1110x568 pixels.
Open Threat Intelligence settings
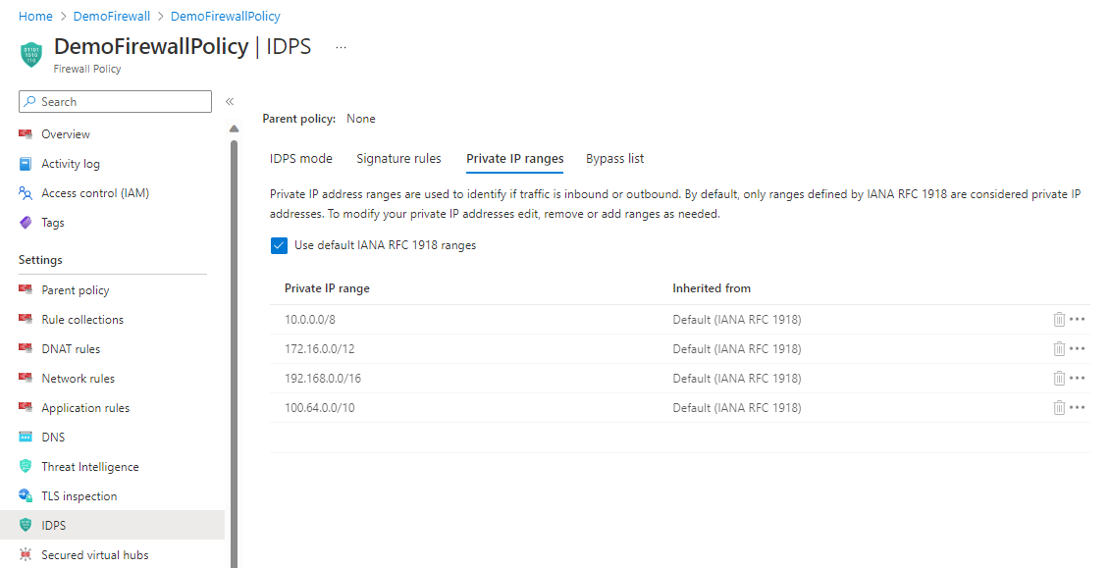tap(90, 467)
